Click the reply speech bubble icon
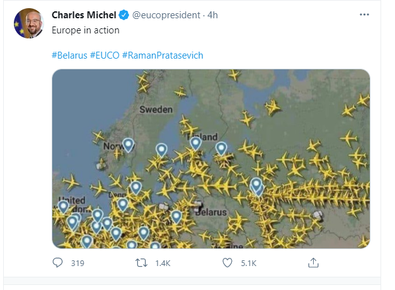Viewport: 395px width, 290px height. 57,262
